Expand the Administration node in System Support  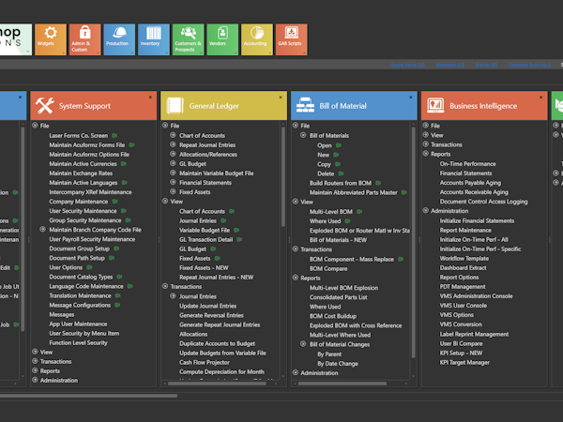point(35,380)
